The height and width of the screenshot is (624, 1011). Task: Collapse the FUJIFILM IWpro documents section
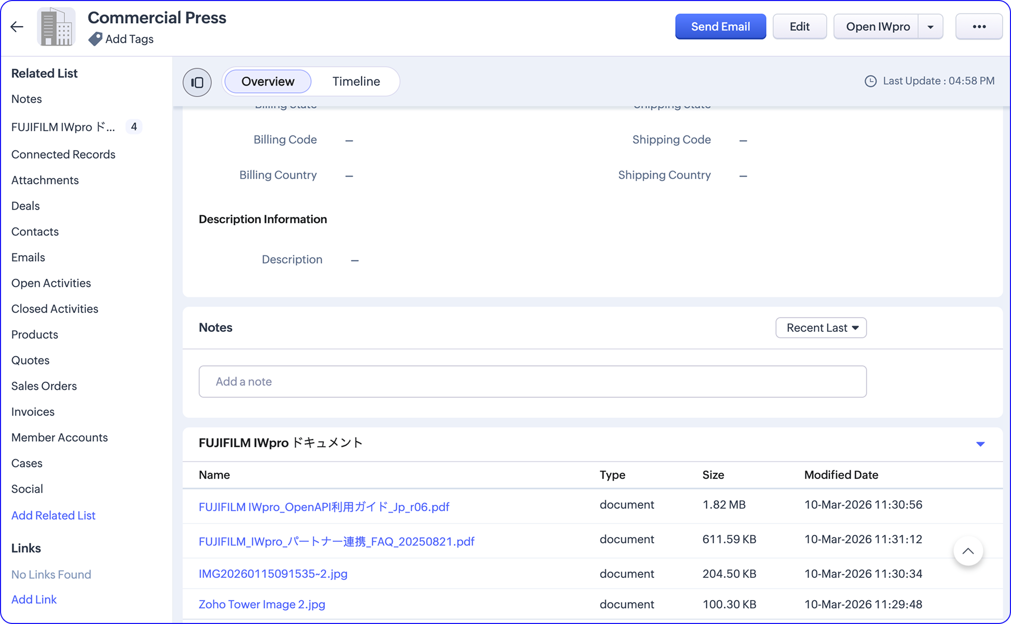pyautogui.click(x=980, y=444)
